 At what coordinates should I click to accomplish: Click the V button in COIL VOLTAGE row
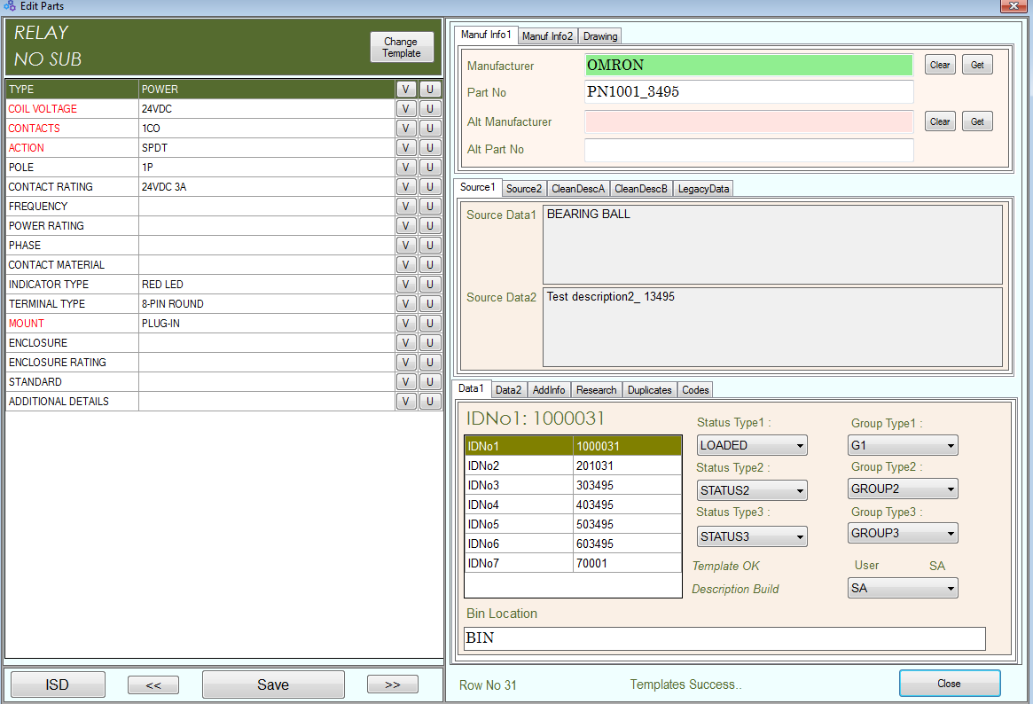click(405, 109)
